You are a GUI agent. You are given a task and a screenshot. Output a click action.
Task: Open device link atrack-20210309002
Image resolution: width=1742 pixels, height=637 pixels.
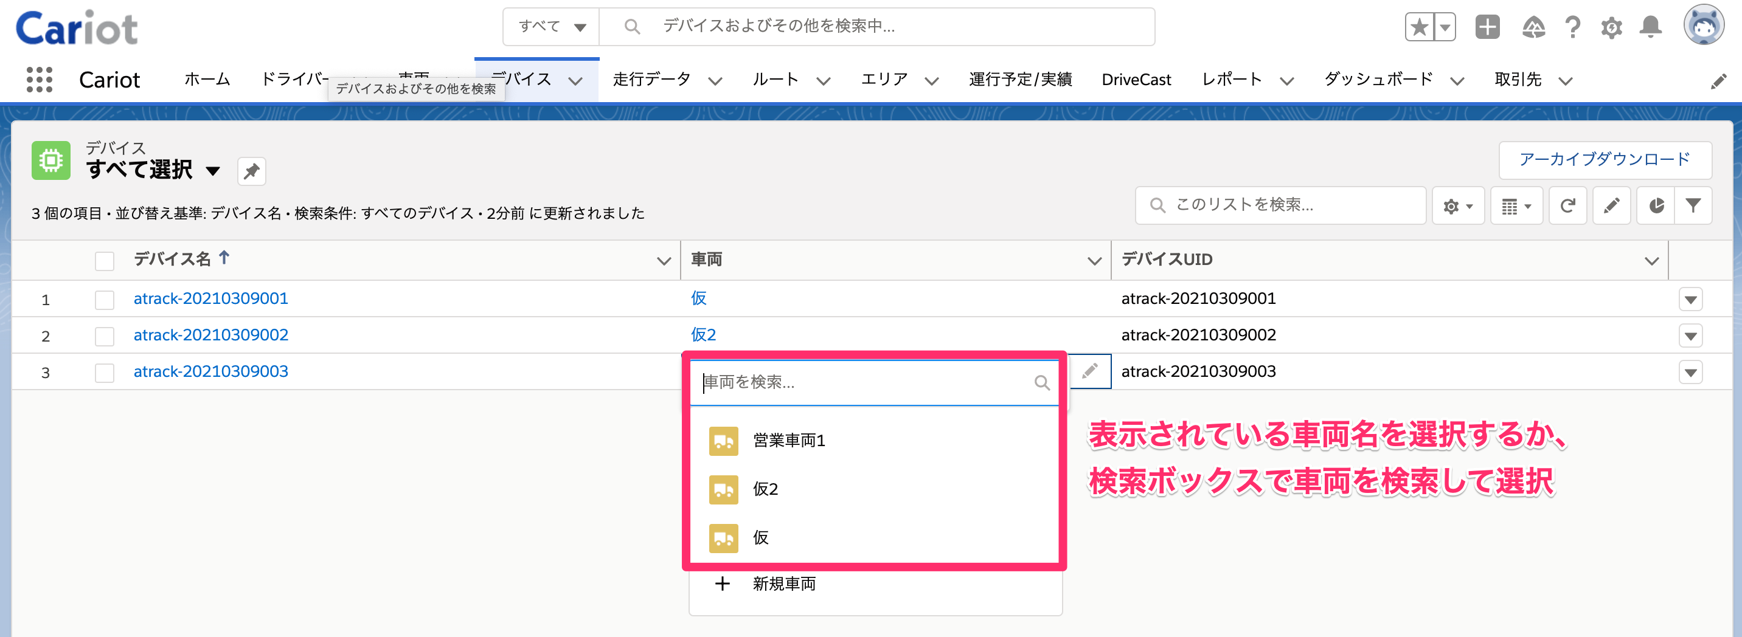211,335
